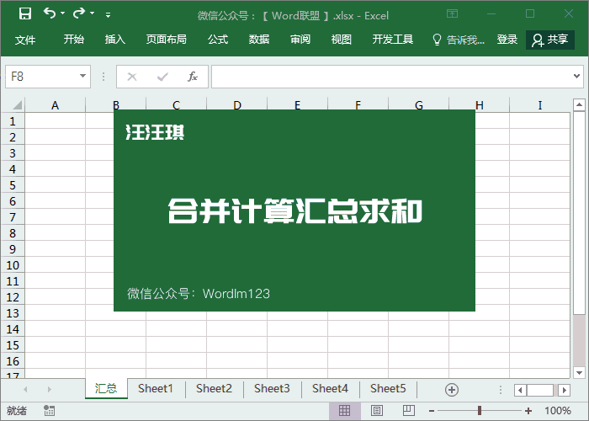Switch to Page Break Preview icon
Image resolution: width=589 pixels, height=421 pixels.
click(409, 411)
